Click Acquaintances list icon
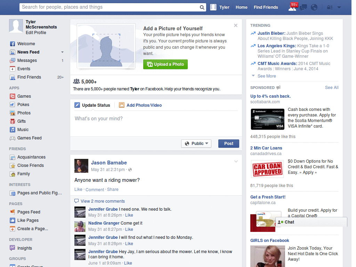The width and height of the screenshot is (356, 267). pyautogui.click(x=13, y=157)
